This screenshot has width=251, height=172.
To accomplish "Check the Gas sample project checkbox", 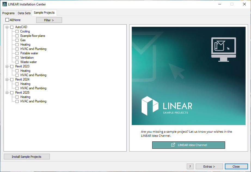I will pyautogui.click(x=17, y=40).
